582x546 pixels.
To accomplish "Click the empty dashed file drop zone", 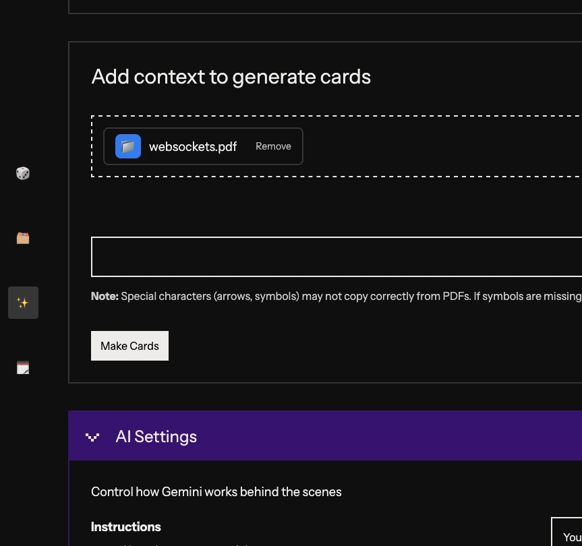I will coord(438,146).
